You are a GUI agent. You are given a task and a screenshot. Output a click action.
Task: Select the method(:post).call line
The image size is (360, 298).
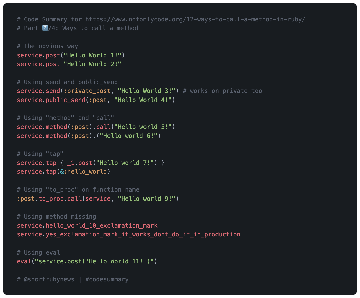96,127
